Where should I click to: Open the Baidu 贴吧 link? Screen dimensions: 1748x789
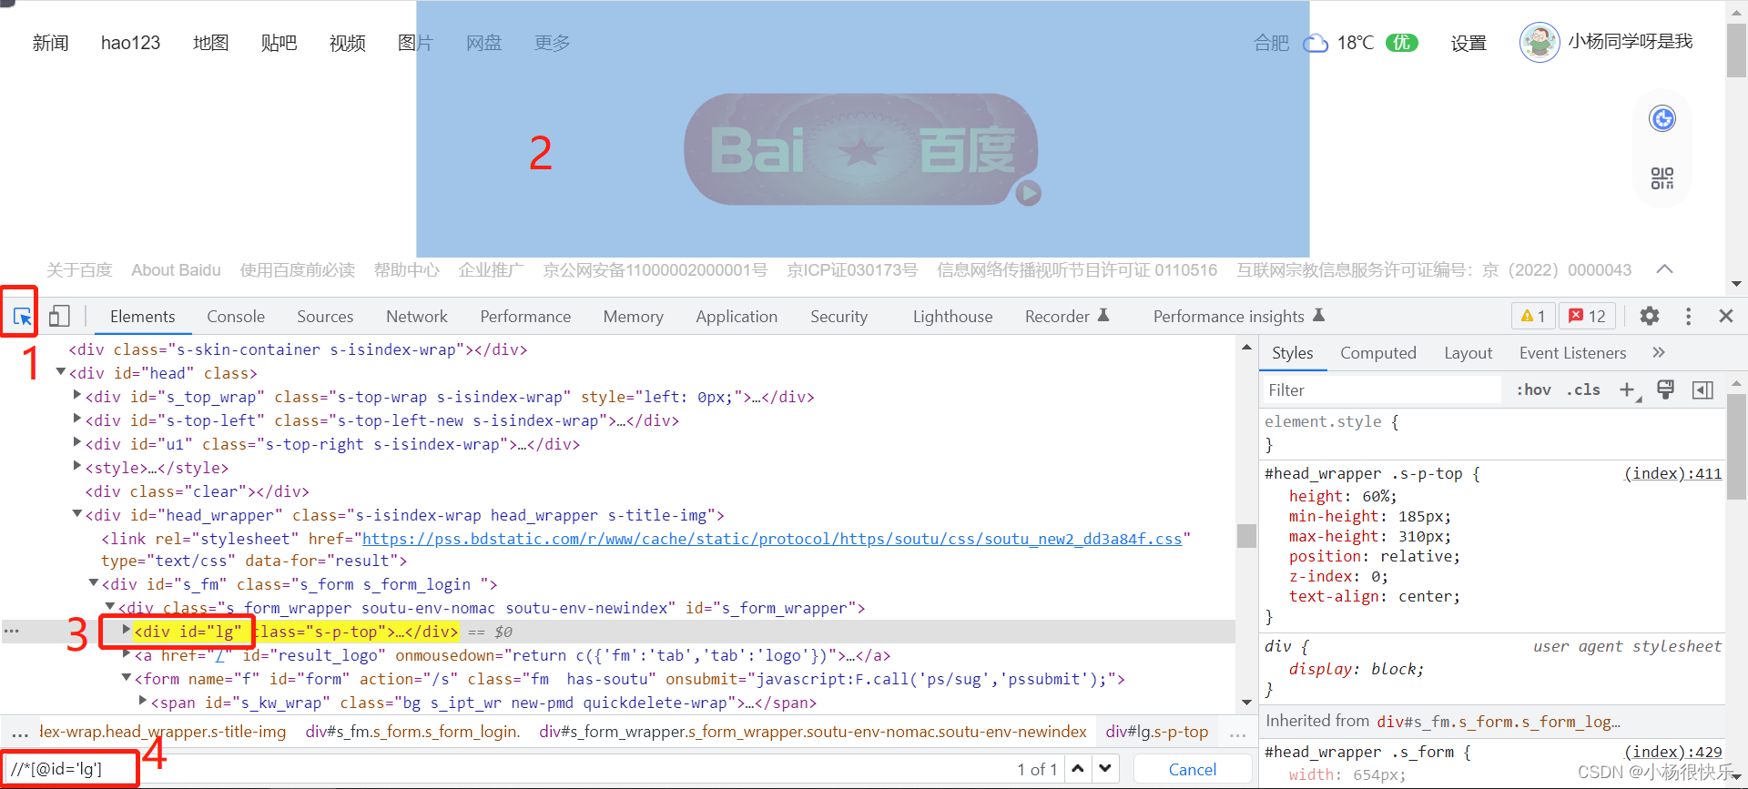coord(279,43)
